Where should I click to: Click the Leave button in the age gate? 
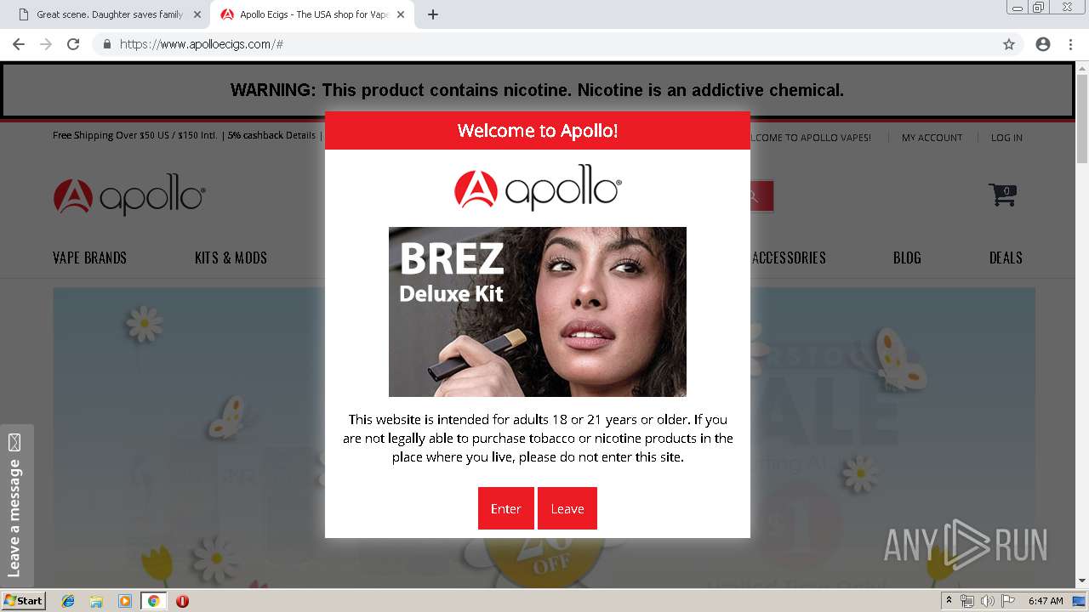pyautogui.click(x=567, y=508)
